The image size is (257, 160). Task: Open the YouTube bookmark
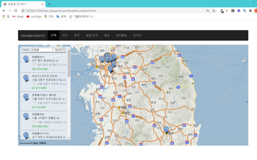(34, 17)
